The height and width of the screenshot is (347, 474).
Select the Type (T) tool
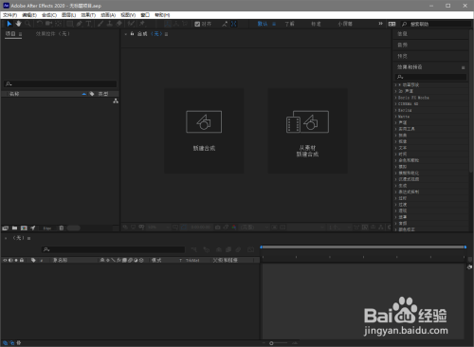click(89, 24)
